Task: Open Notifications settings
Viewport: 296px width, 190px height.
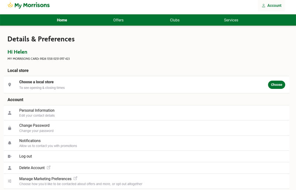Action: [147, 143]
